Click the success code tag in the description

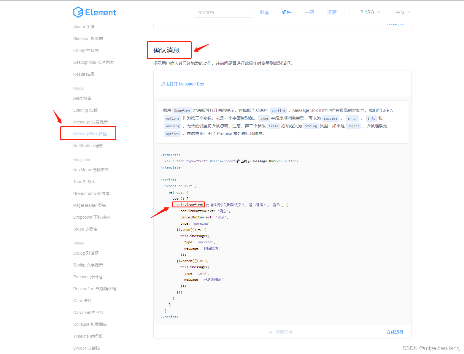pos(330,118)
